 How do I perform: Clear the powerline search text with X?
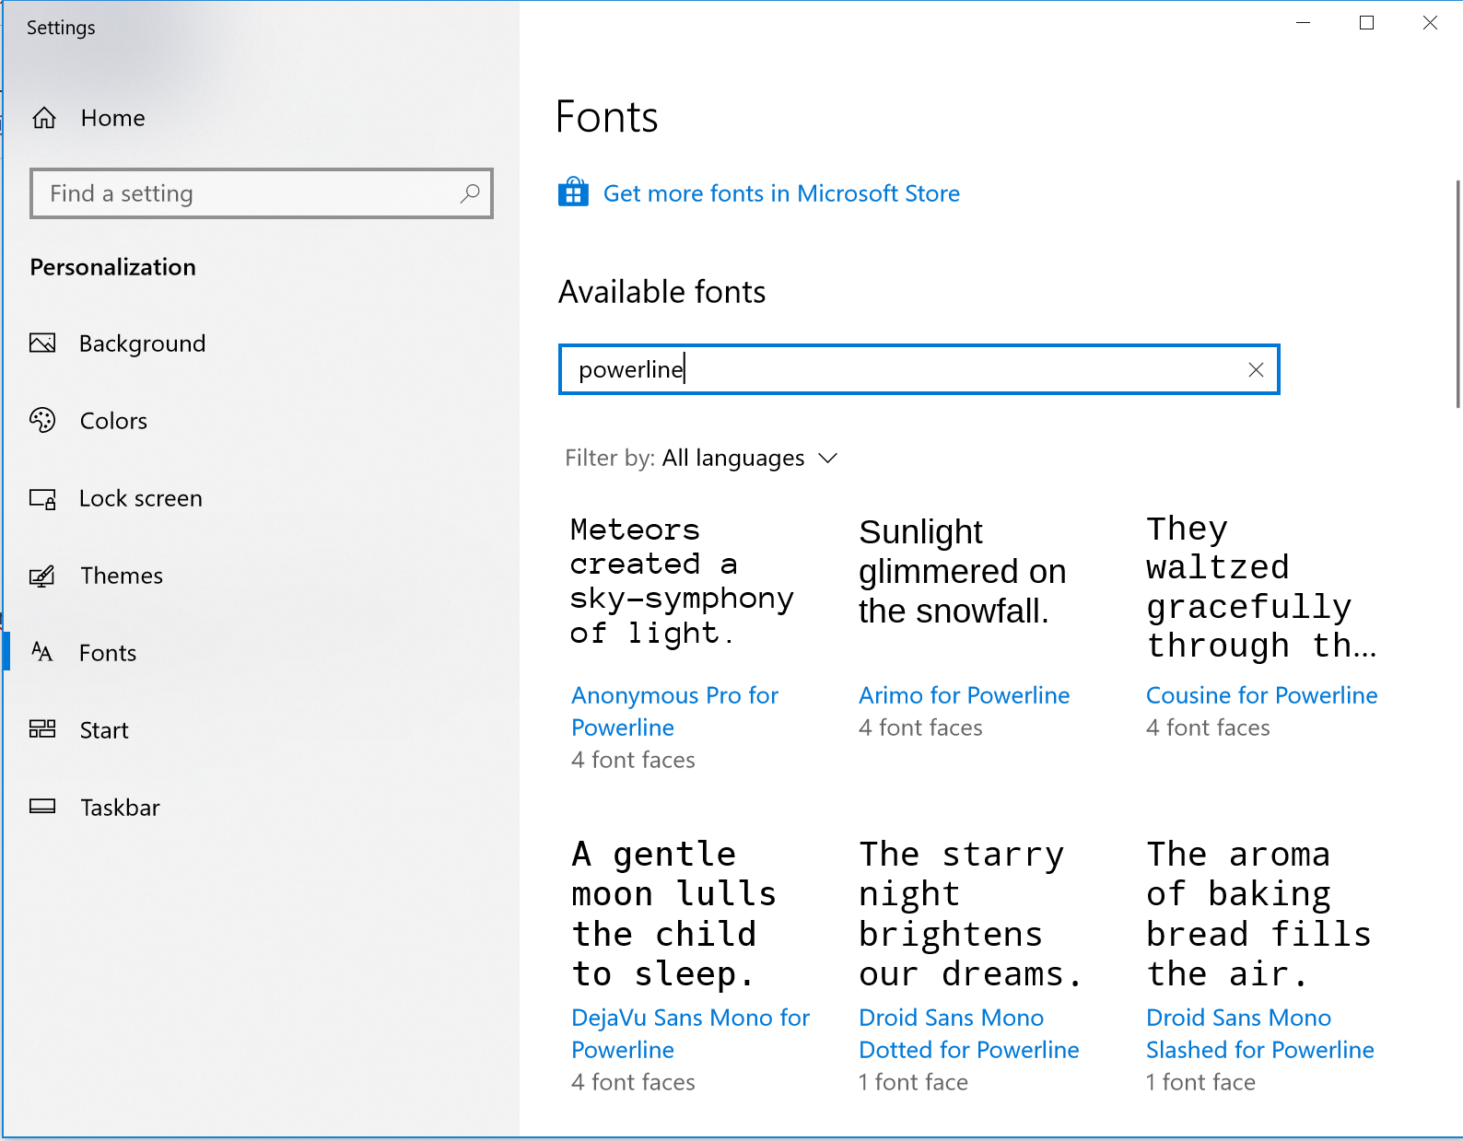1255,369
